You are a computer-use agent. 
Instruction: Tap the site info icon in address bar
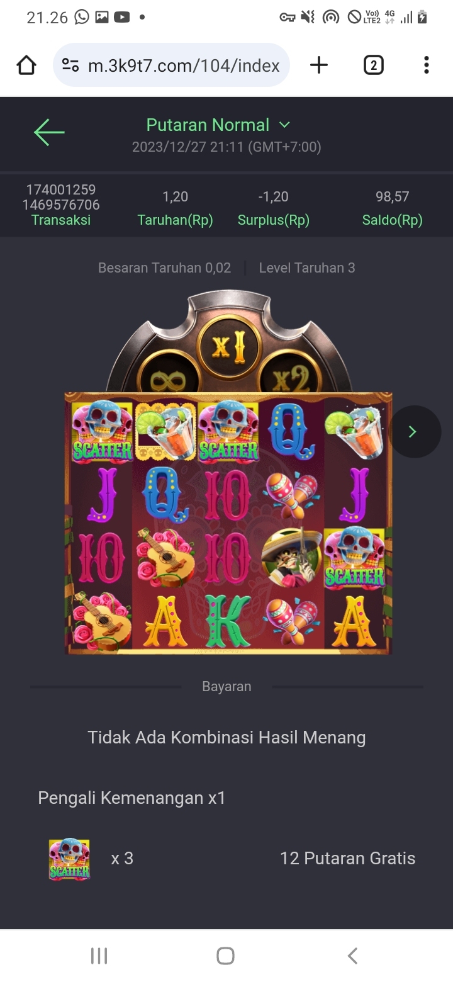tap(70, 65)
